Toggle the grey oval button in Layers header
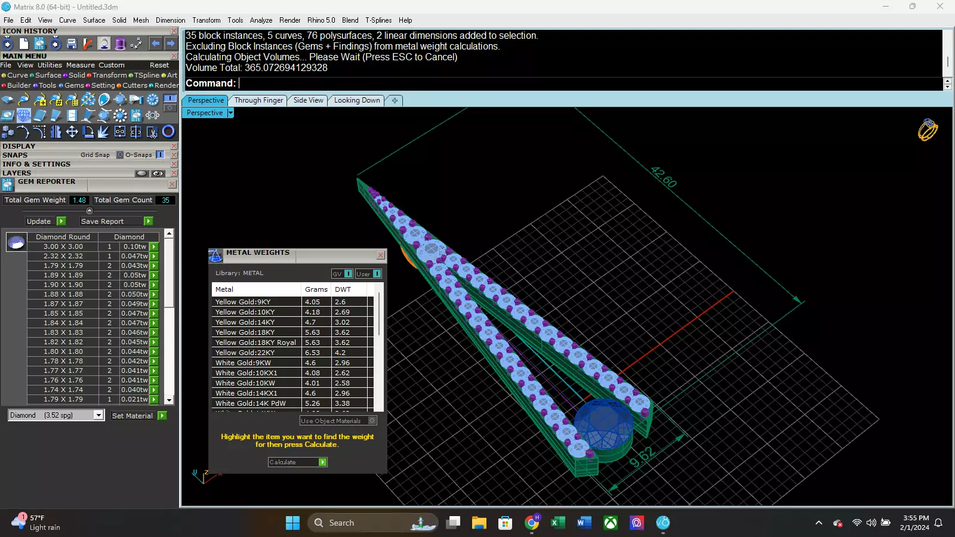 coord(142,174)
